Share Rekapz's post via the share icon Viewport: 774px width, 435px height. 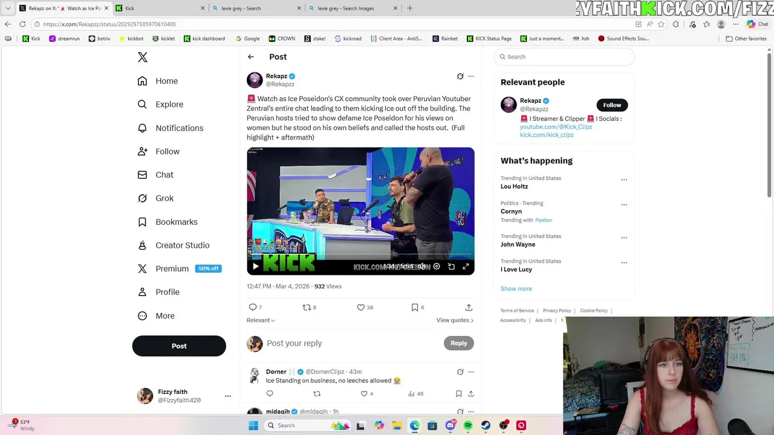click(469, 308)
